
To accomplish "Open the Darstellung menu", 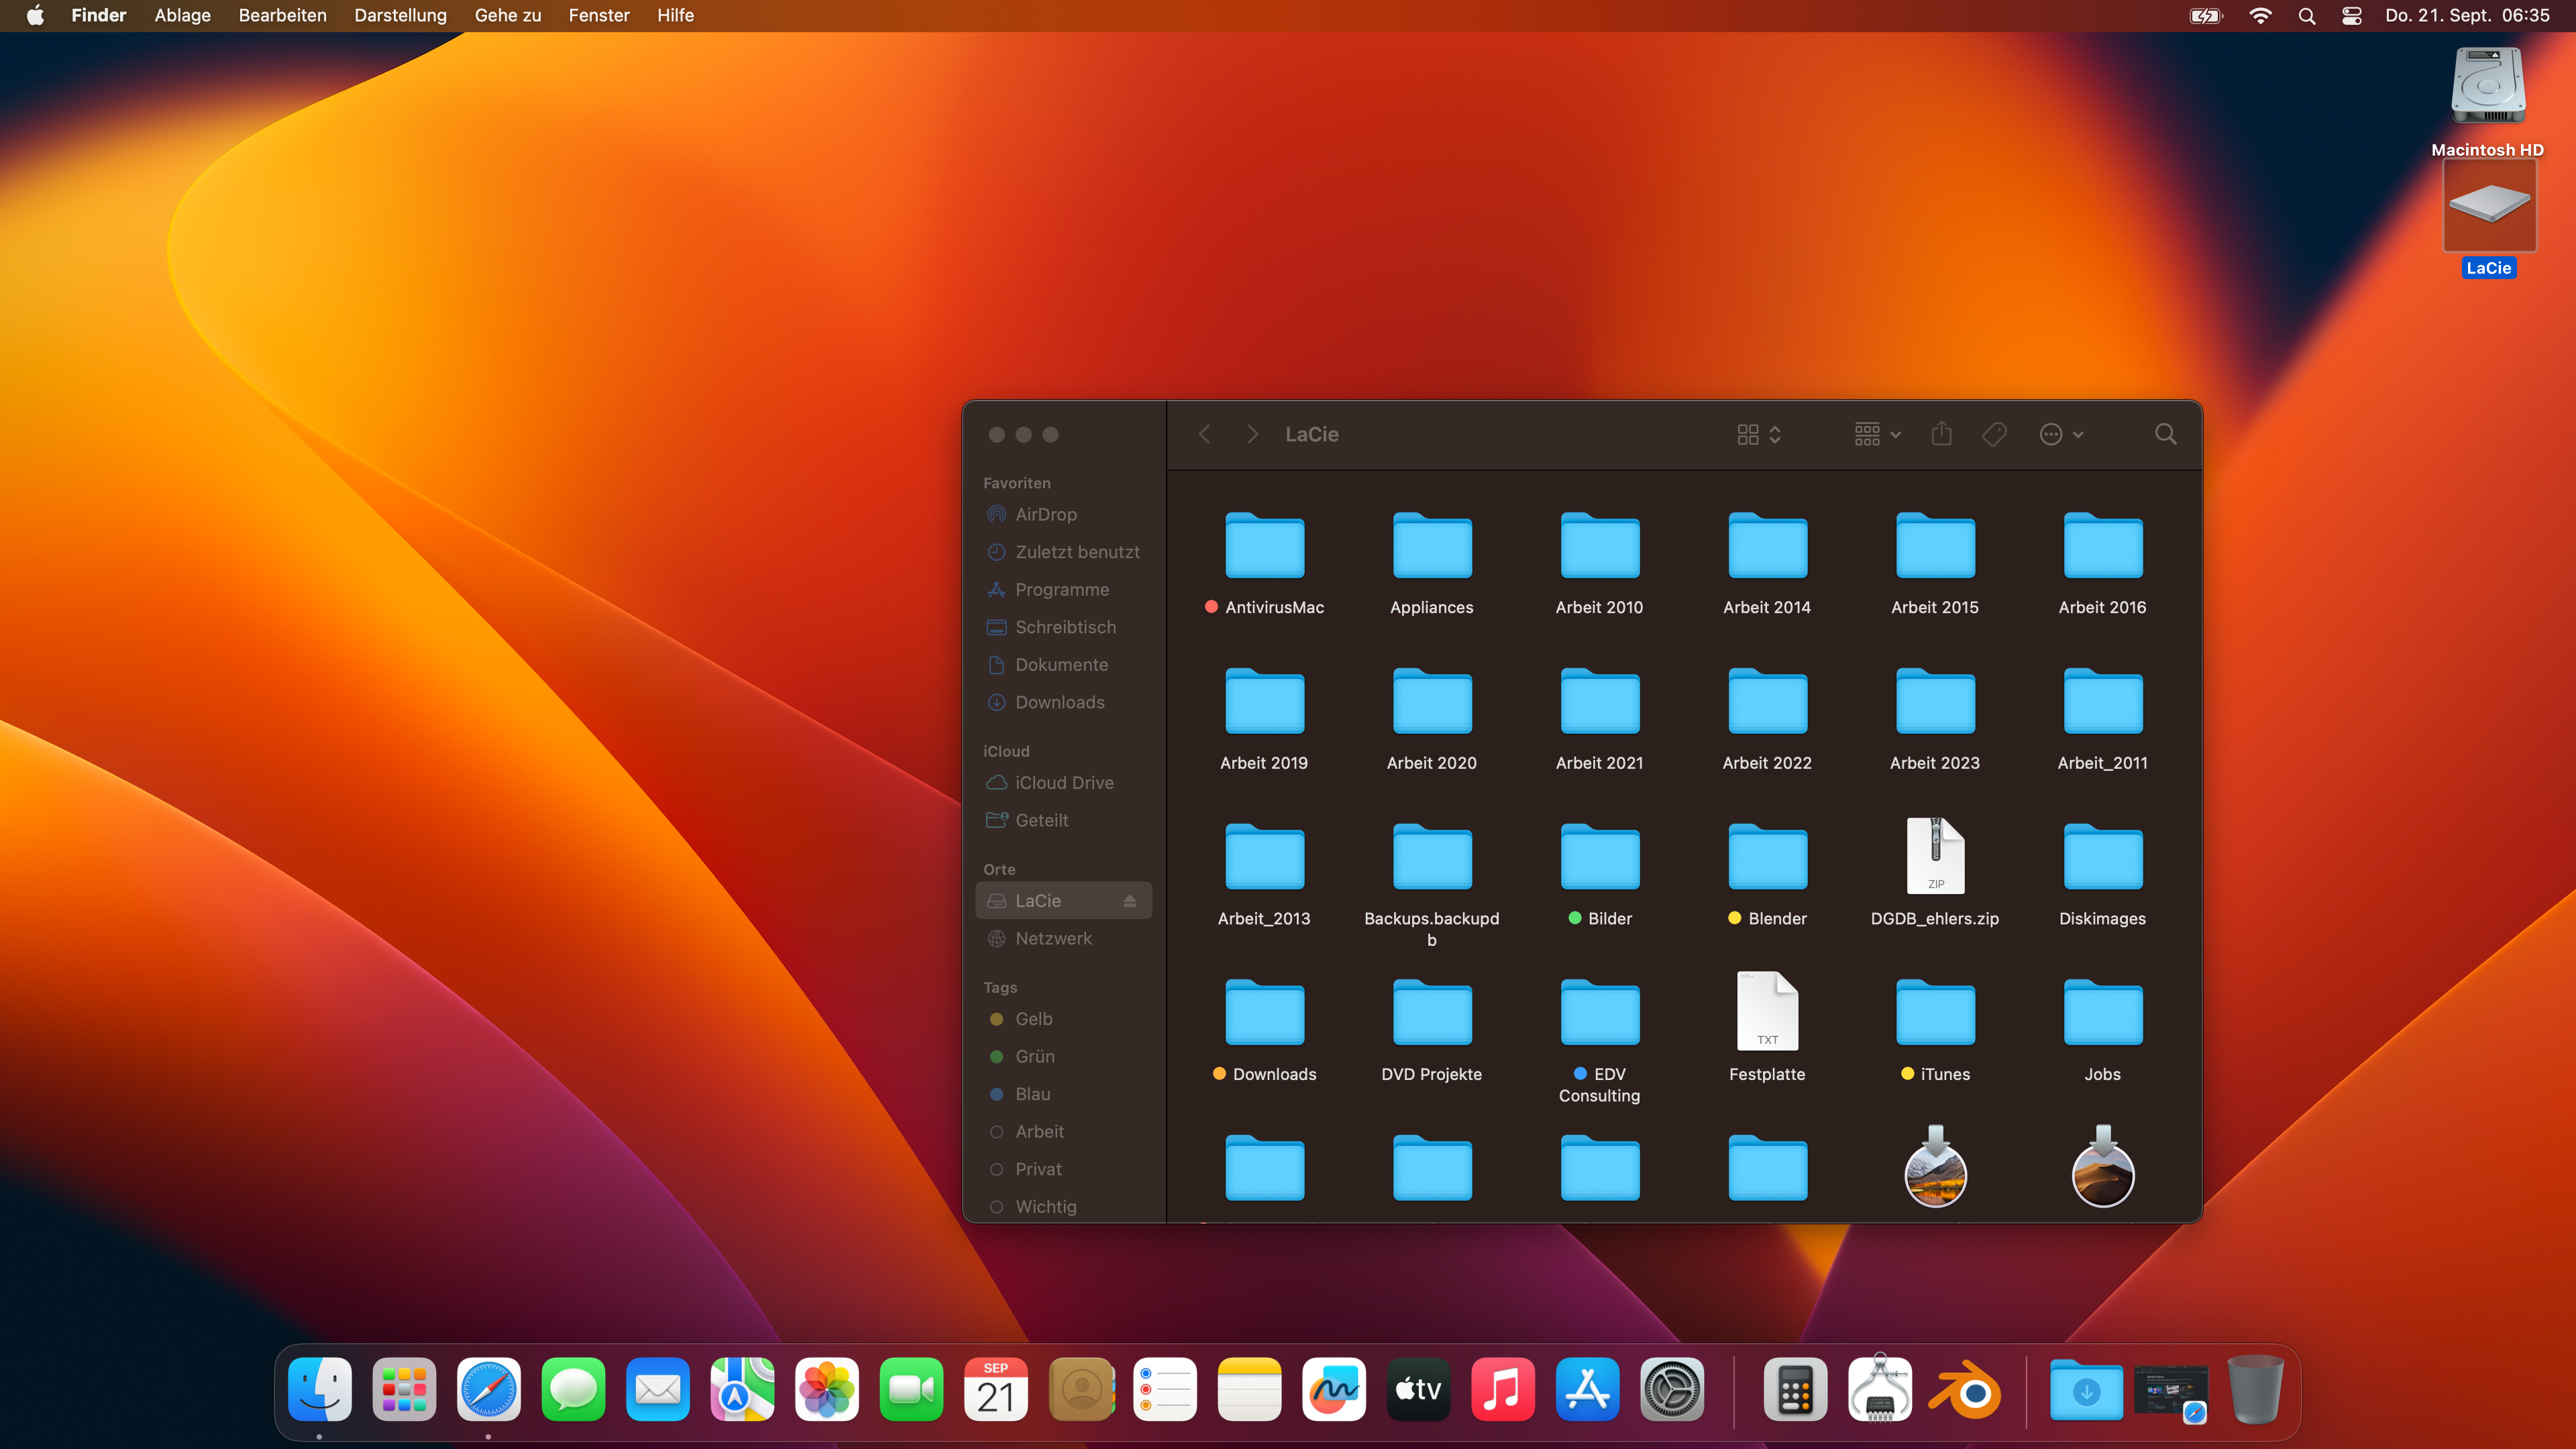I will [x=400, y=16].
